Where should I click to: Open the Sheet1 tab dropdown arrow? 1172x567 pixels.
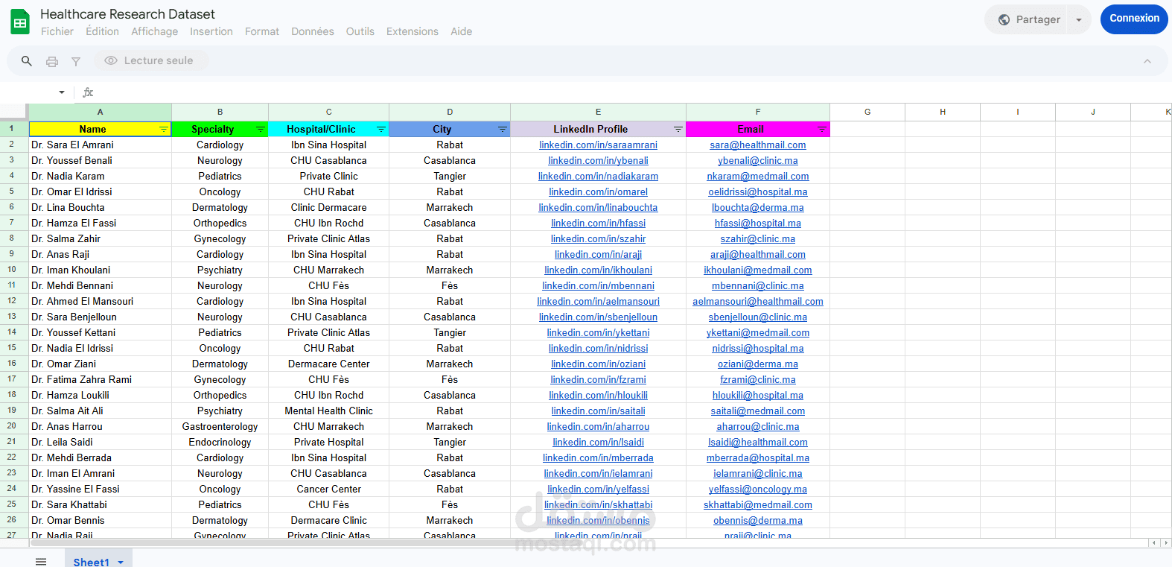point(121,563)
